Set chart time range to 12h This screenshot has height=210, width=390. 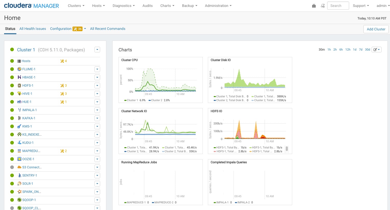[348, 50]
